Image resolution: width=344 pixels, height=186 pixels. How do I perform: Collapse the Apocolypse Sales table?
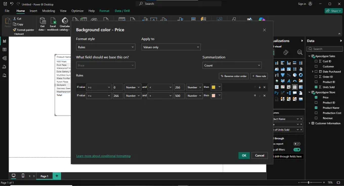pyautogui.click(x=309, y=56)
